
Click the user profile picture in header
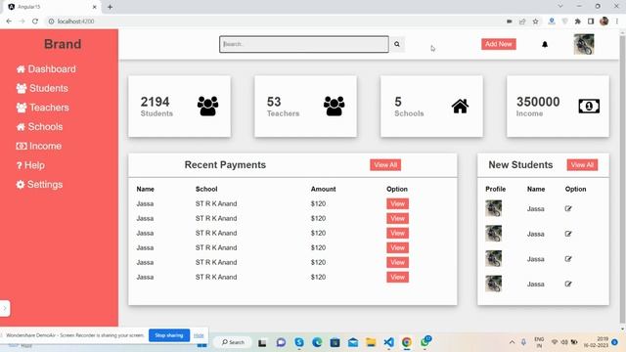tap(584, 44)
